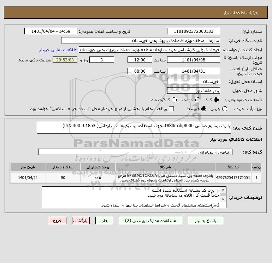This screenshot has width=272, height=263.
Task: Click the remaining days field showing 3
Action: point(102,60)
